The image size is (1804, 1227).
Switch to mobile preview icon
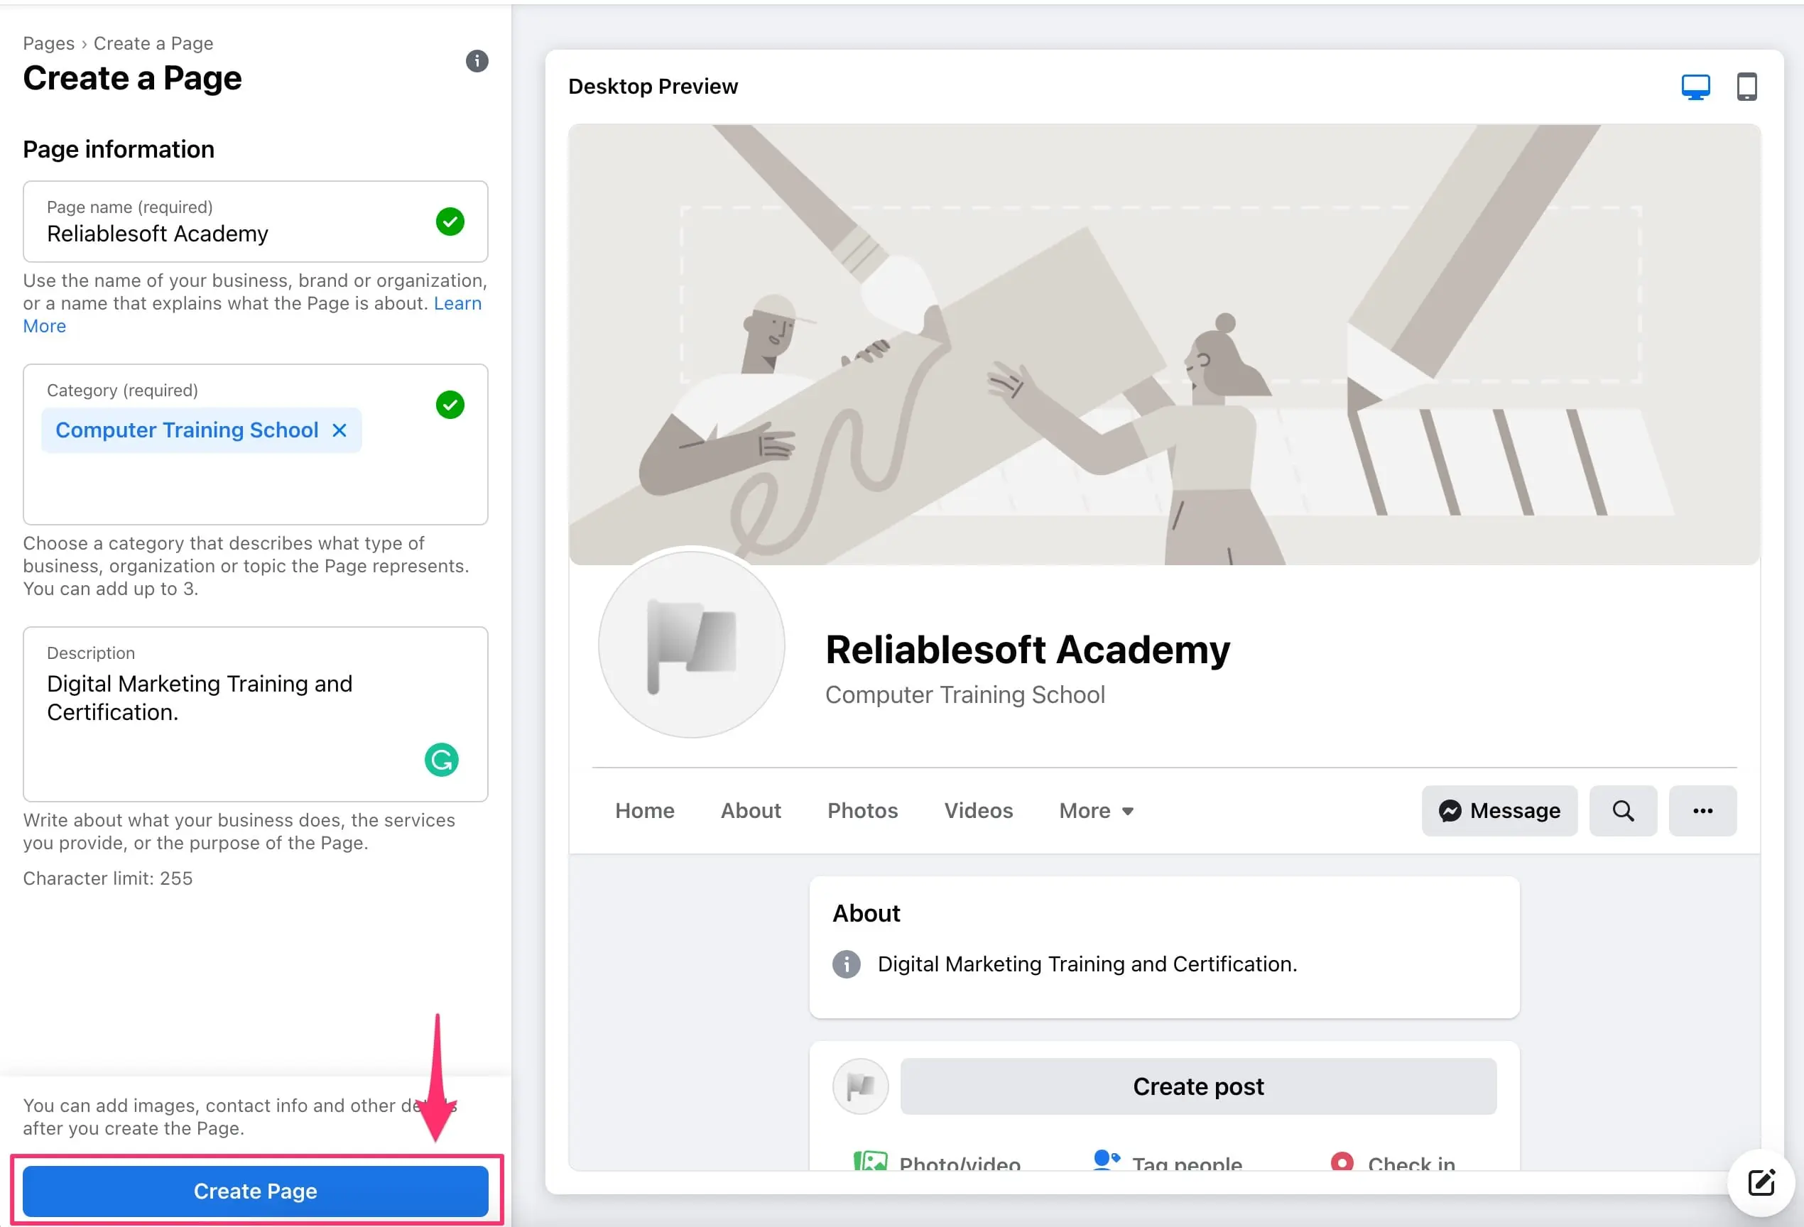[x=1746, y=87]
